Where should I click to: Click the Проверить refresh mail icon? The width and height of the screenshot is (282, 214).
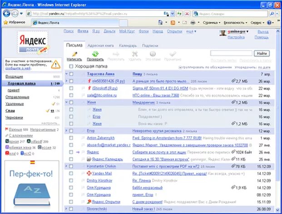[95, 54]
